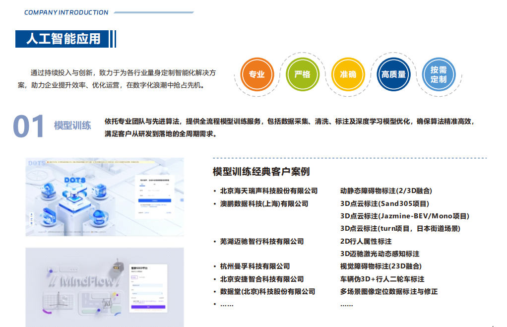Click the orange 专业 circle badge
Viewport: 507px width, 327px height.
coord(256,74)
